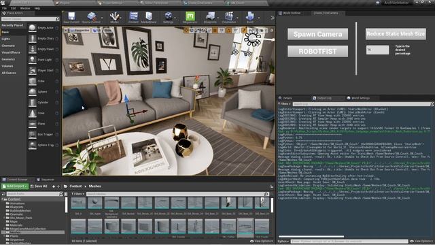435x245 pixels.
Task: Open the Edit menu
Action: click(x=14, y=8)
